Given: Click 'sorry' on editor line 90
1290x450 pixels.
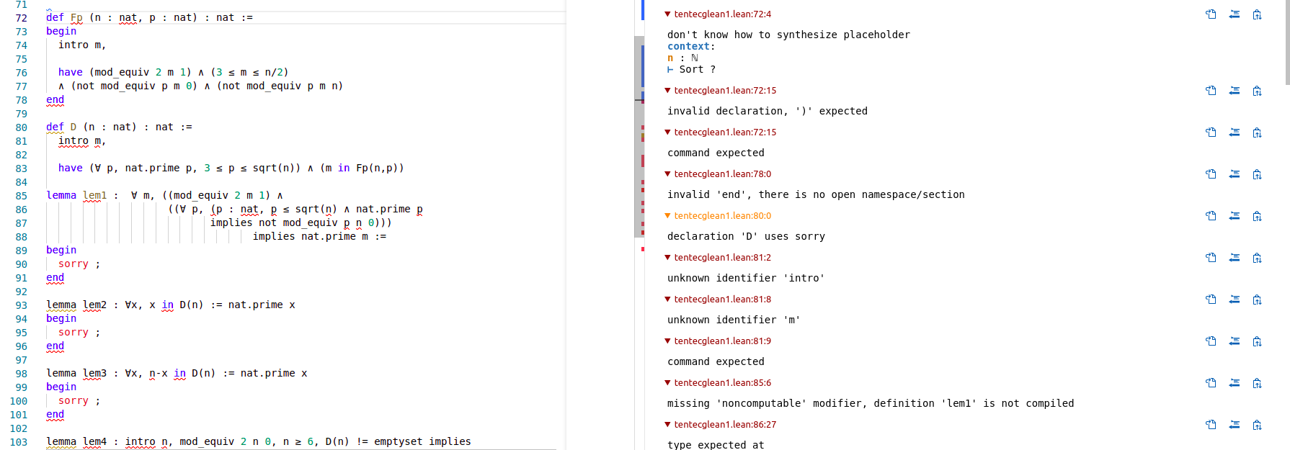Looking at the screenshot, I should (x=74, y=264).
